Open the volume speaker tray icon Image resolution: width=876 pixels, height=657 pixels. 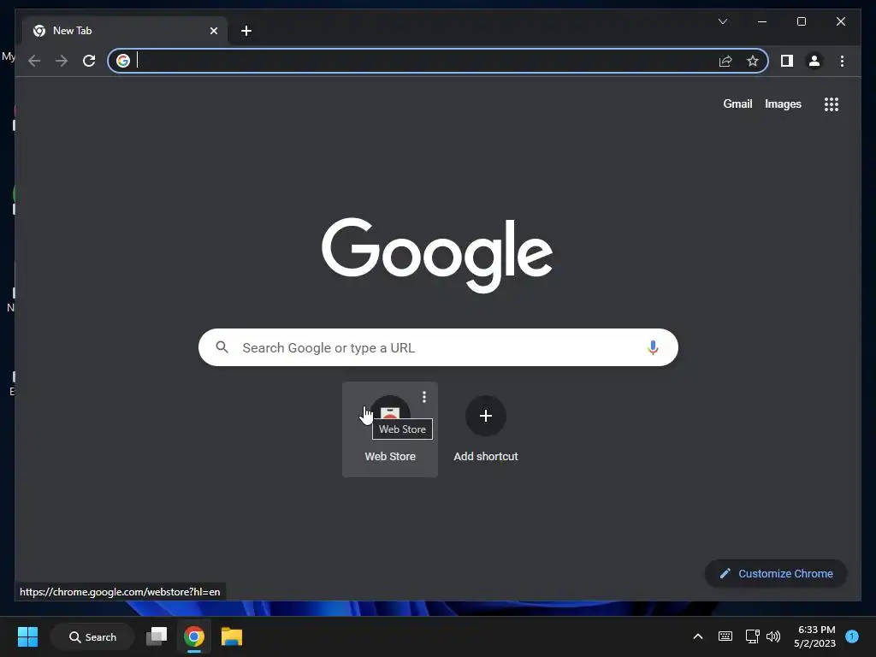click(773, 636)
